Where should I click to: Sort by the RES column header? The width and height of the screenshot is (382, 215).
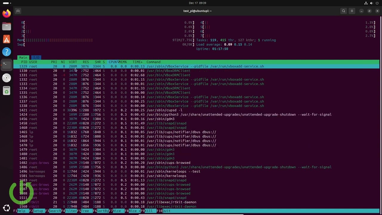(86, 62)
